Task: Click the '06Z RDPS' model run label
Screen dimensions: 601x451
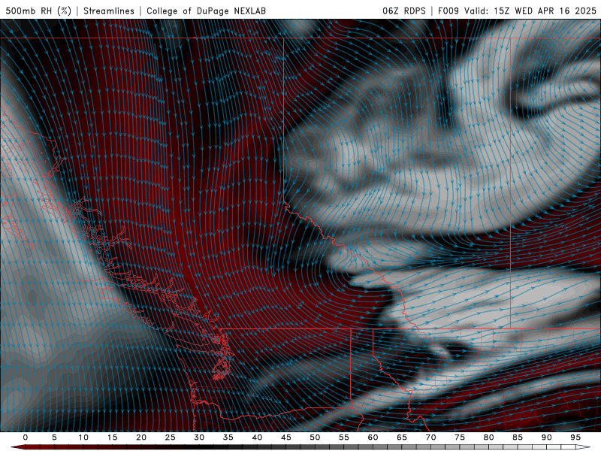Action: click(x=404, y=11)
